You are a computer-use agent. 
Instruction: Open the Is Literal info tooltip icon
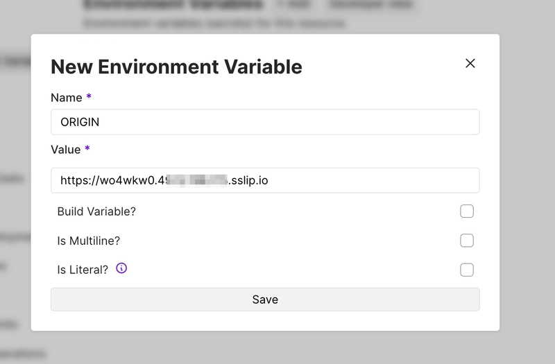pos(121,268)
